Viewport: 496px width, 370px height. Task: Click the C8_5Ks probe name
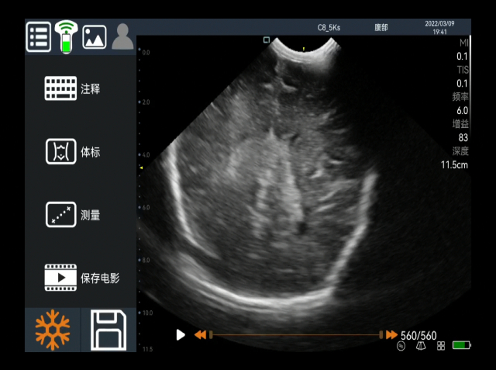click(329, 27)
